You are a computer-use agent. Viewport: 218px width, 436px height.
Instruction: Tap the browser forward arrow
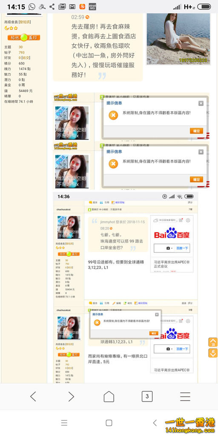tap(71, 396)
